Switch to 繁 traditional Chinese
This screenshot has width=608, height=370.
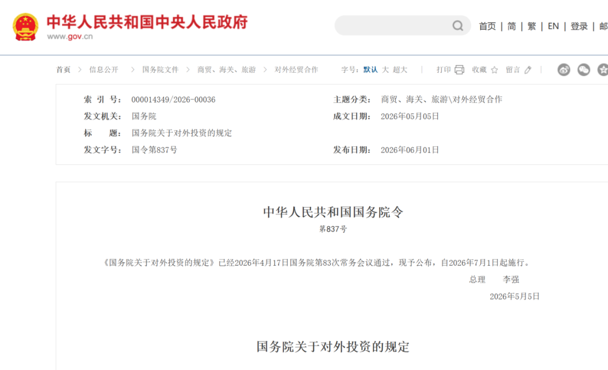tap(531, 26)
